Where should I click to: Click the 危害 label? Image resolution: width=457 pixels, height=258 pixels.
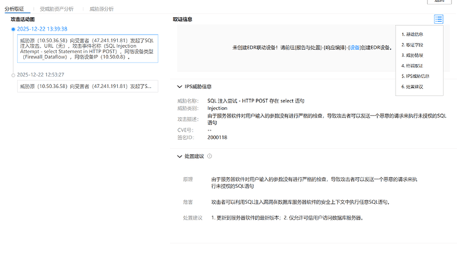(188, 202)
